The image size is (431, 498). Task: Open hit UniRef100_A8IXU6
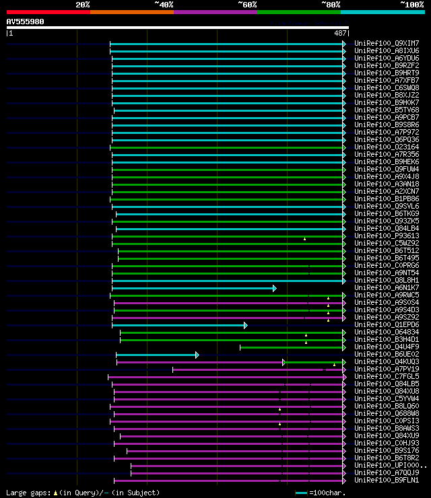(387, 50)
